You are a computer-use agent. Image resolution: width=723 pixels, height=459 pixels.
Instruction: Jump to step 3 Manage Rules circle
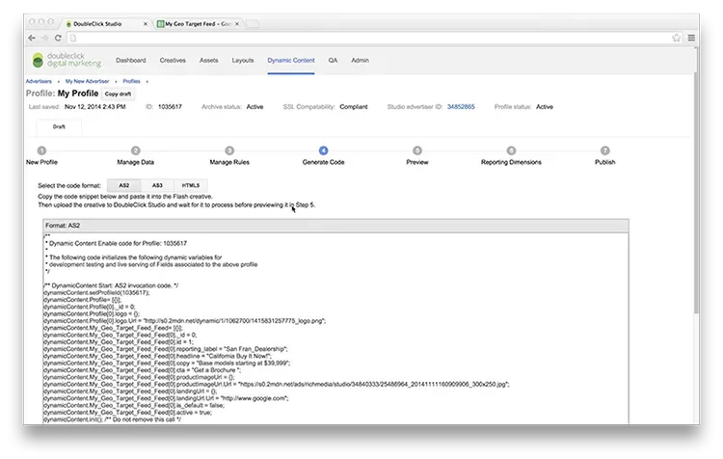click(229, 150)
